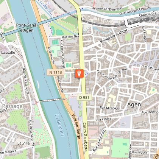Select the Rue Mirabeau street label
159x159 pixels.
pyautogui.click(x=109, y=108)
